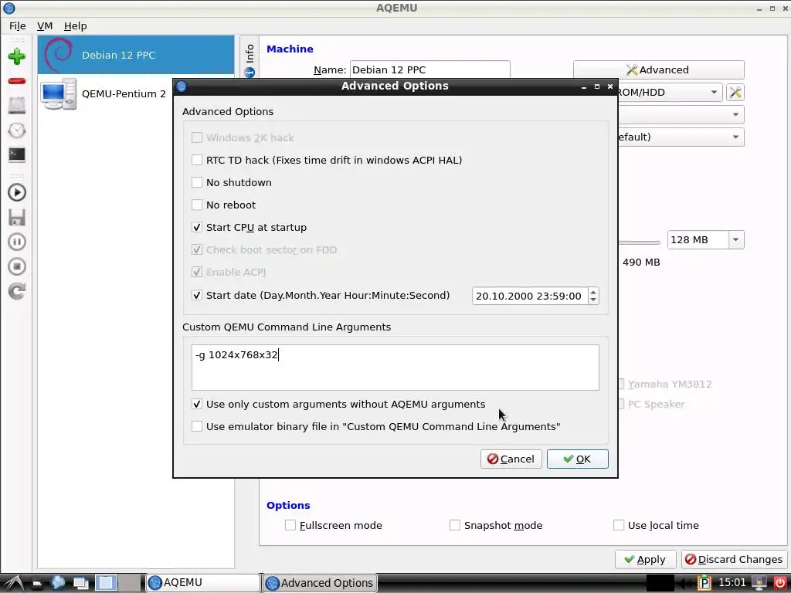Enable the No shutdown checkbox

click(x=197, y=182)
